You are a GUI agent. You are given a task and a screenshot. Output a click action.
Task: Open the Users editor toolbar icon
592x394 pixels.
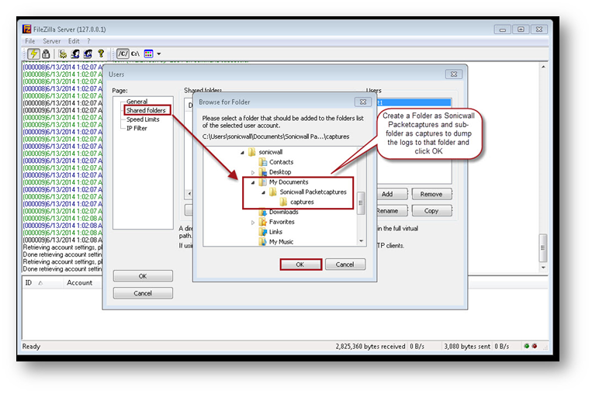coord(75,54)
